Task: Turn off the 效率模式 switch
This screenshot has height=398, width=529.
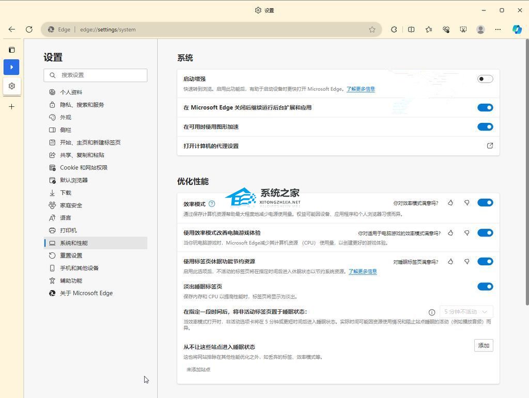Action: (485, 202)
